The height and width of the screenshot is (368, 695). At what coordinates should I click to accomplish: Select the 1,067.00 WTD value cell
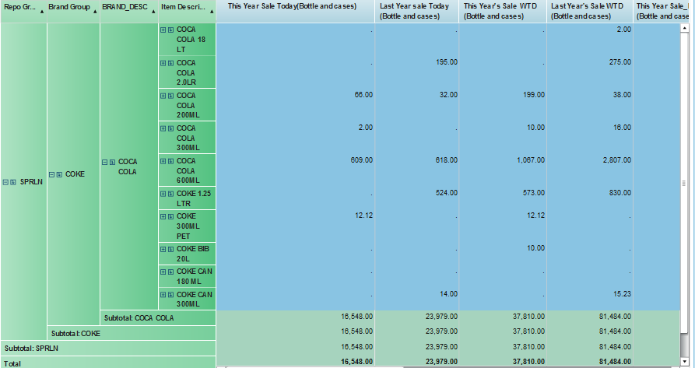pyautogui.click(x=531, y=160)
